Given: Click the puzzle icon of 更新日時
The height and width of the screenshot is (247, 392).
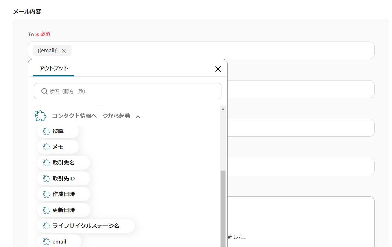Looking at the screenshot, I should coord(46,210).
